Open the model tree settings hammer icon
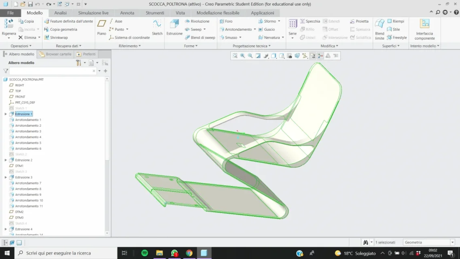Image resolution: width=460 pixels, height=259 pixels. pos(78,63)
